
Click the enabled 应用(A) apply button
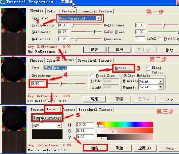(145, 148)
